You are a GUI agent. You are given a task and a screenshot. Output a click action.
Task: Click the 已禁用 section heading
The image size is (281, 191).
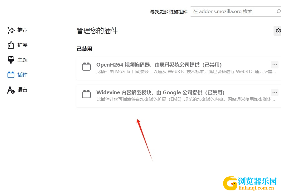click(x=84, y=49)
